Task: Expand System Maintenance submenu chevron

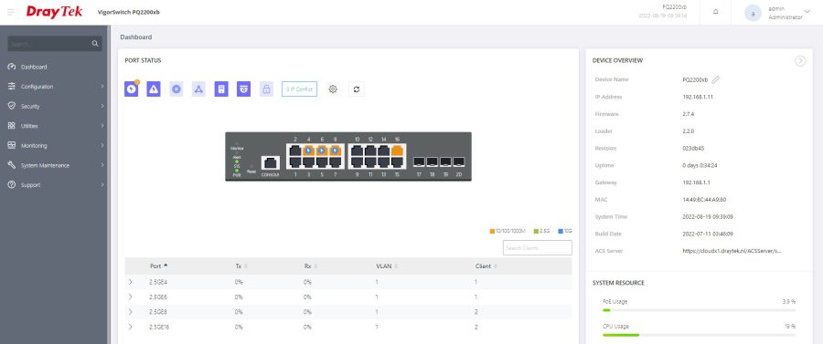Action: pos(102,165)
